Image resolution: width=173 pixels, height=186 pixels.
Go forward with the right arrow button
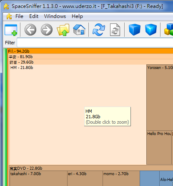pyautogui.click(x=47, y=30)
